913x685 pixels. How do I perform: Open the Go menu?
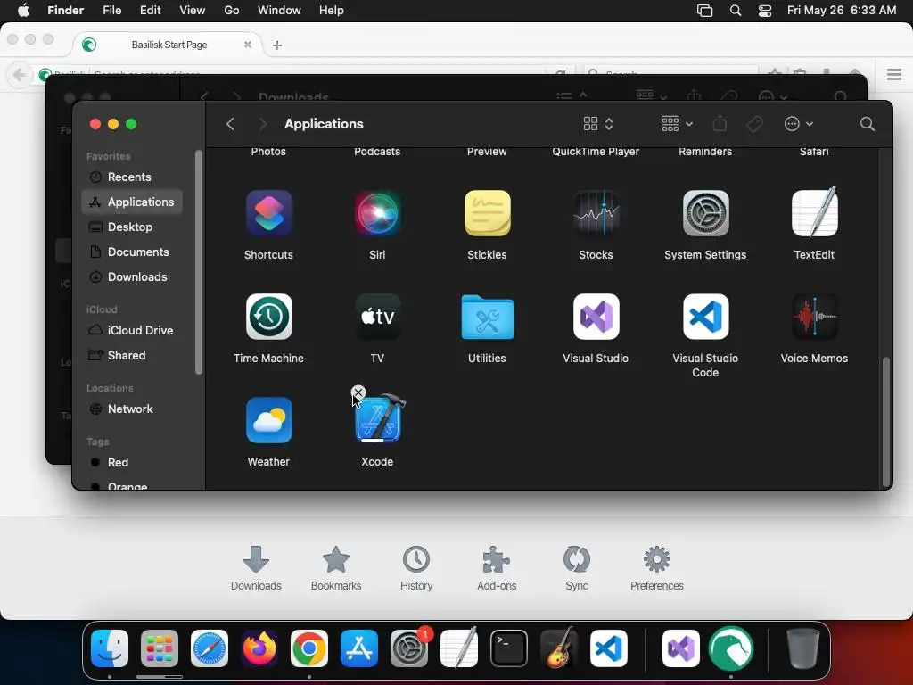click(232, 11)
